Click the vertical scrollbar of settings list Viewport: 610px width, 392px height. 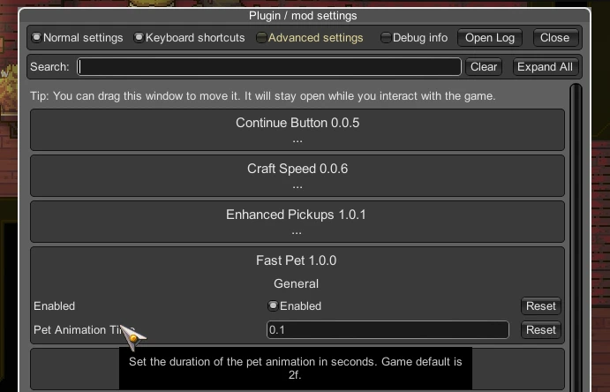(576, 237)
